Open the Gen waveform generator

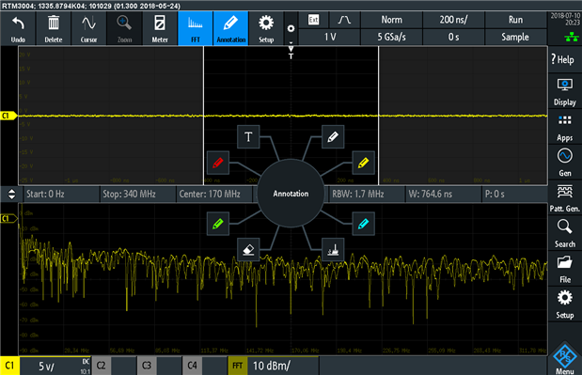tap(564, 163)
